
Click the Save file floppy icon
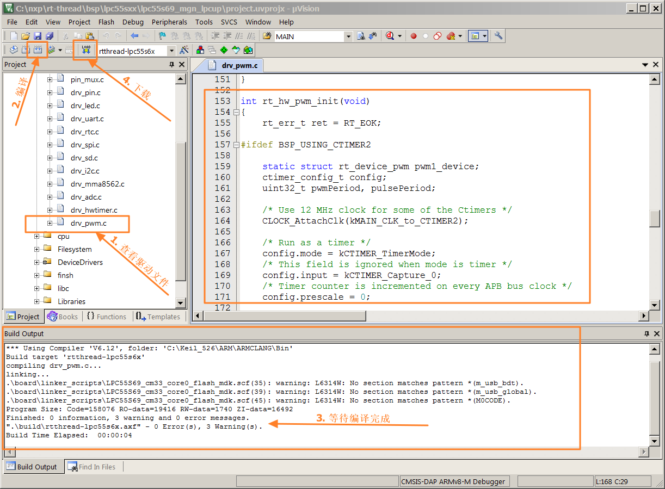(38, 36)
